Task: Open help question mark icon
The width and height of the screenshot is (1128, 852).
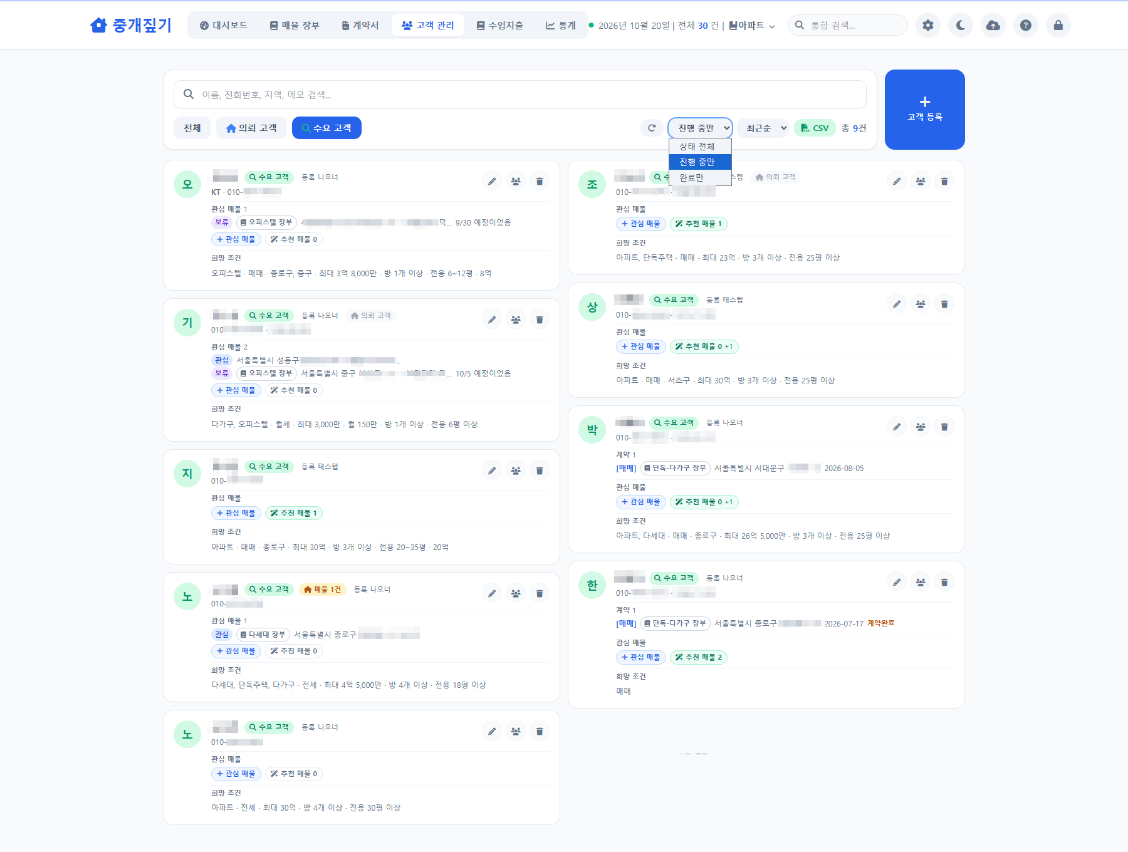Action: [1026, 25]
